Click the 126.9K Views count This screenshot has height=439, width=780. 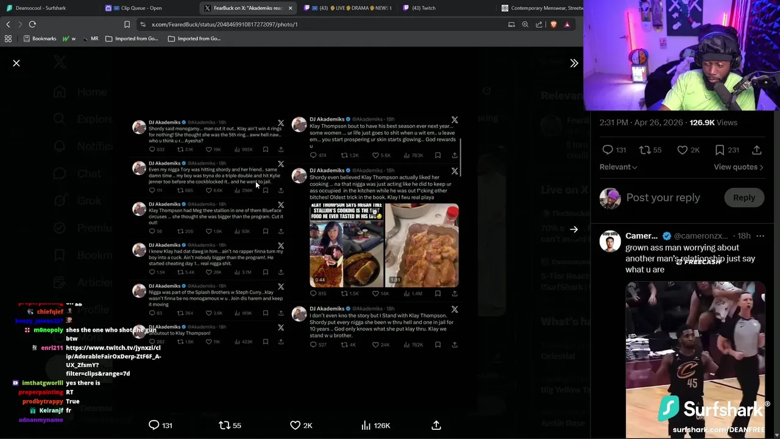click(713, 123)
